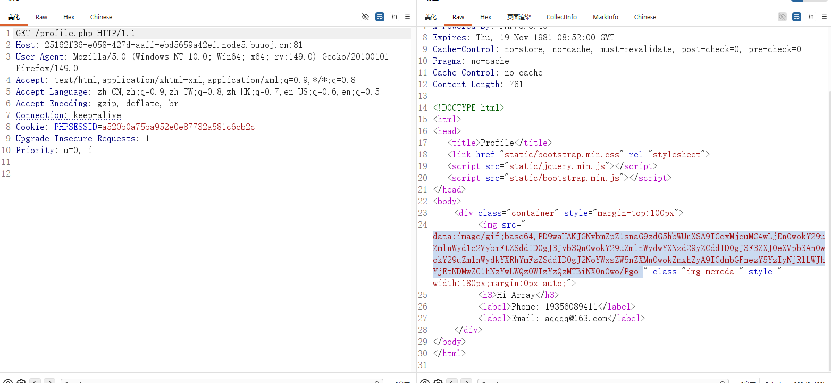Image resolution: width=831 pixels, height=383 pixels.
Task: Click the User-Agent Mozilla/5.0 header line
Action: [202, 57]
